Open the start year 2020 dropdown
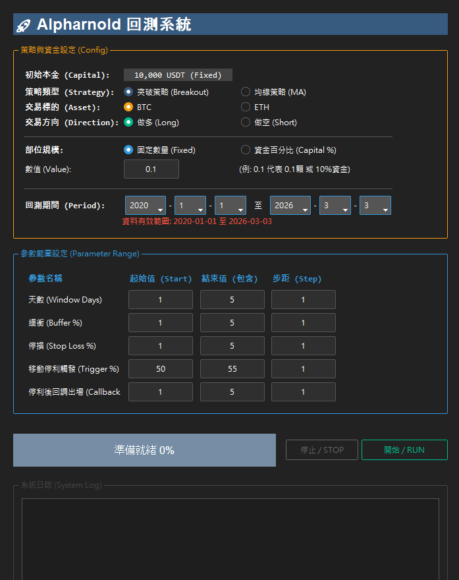Screen dimensions: 459x580 [x=145, y=206]
